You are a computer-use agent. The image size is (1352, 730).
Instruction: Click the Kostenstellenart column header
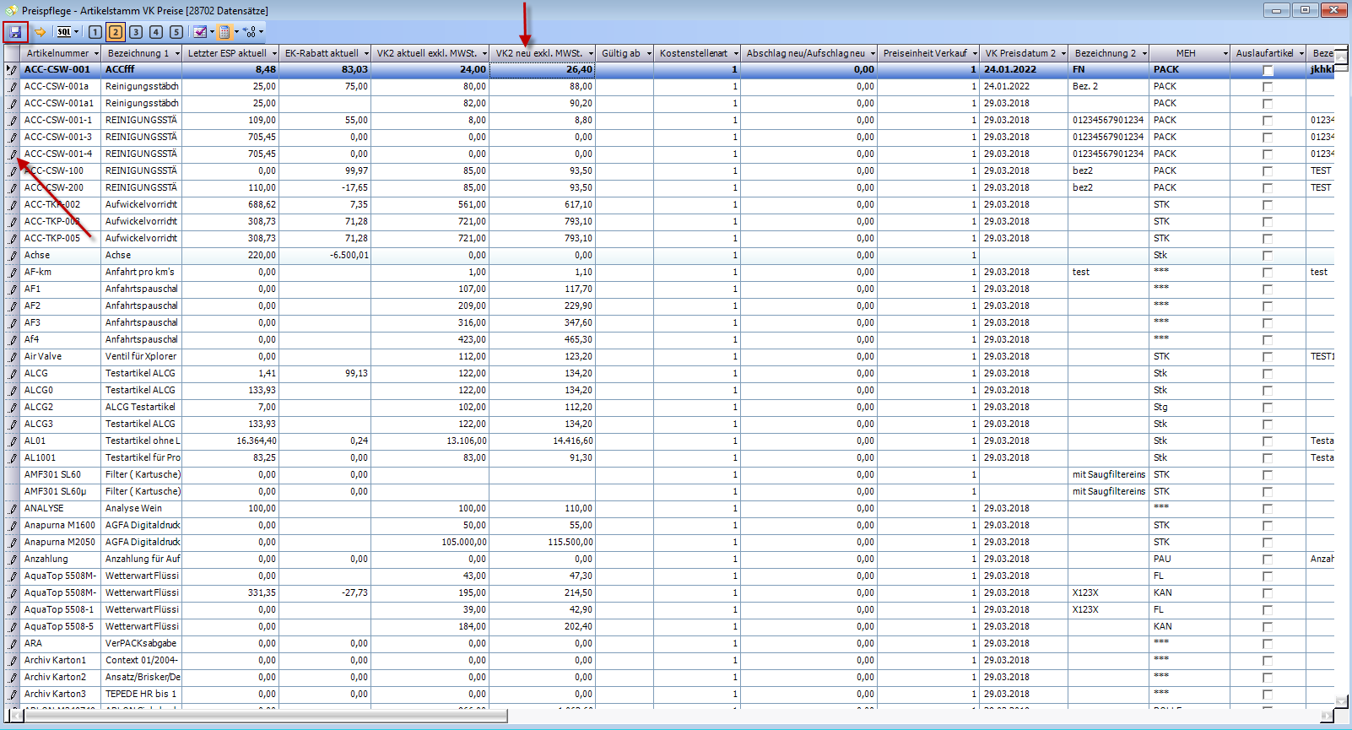click(x=693, y=53)
